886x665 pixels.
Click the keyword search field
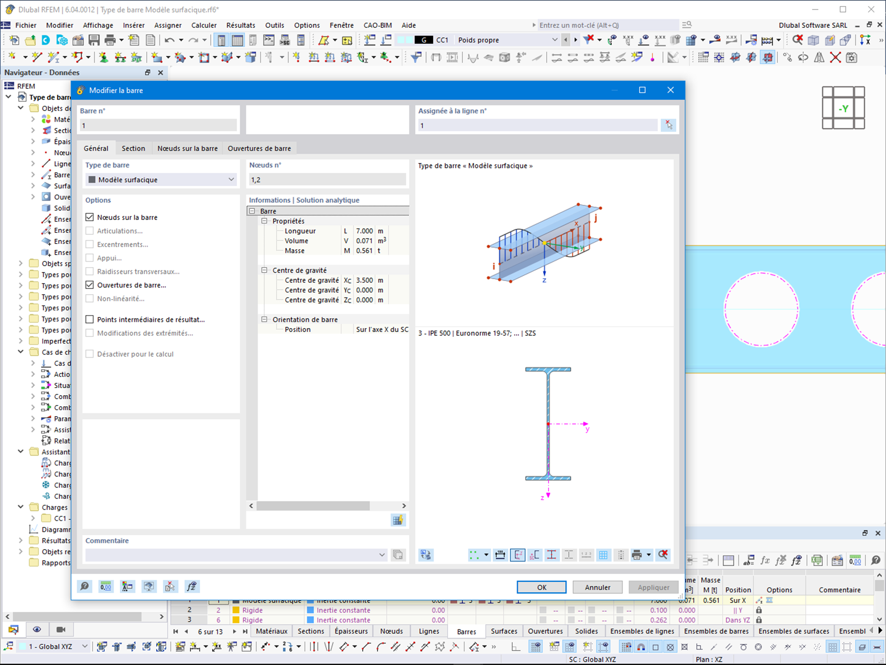click(x=607, y=25)
